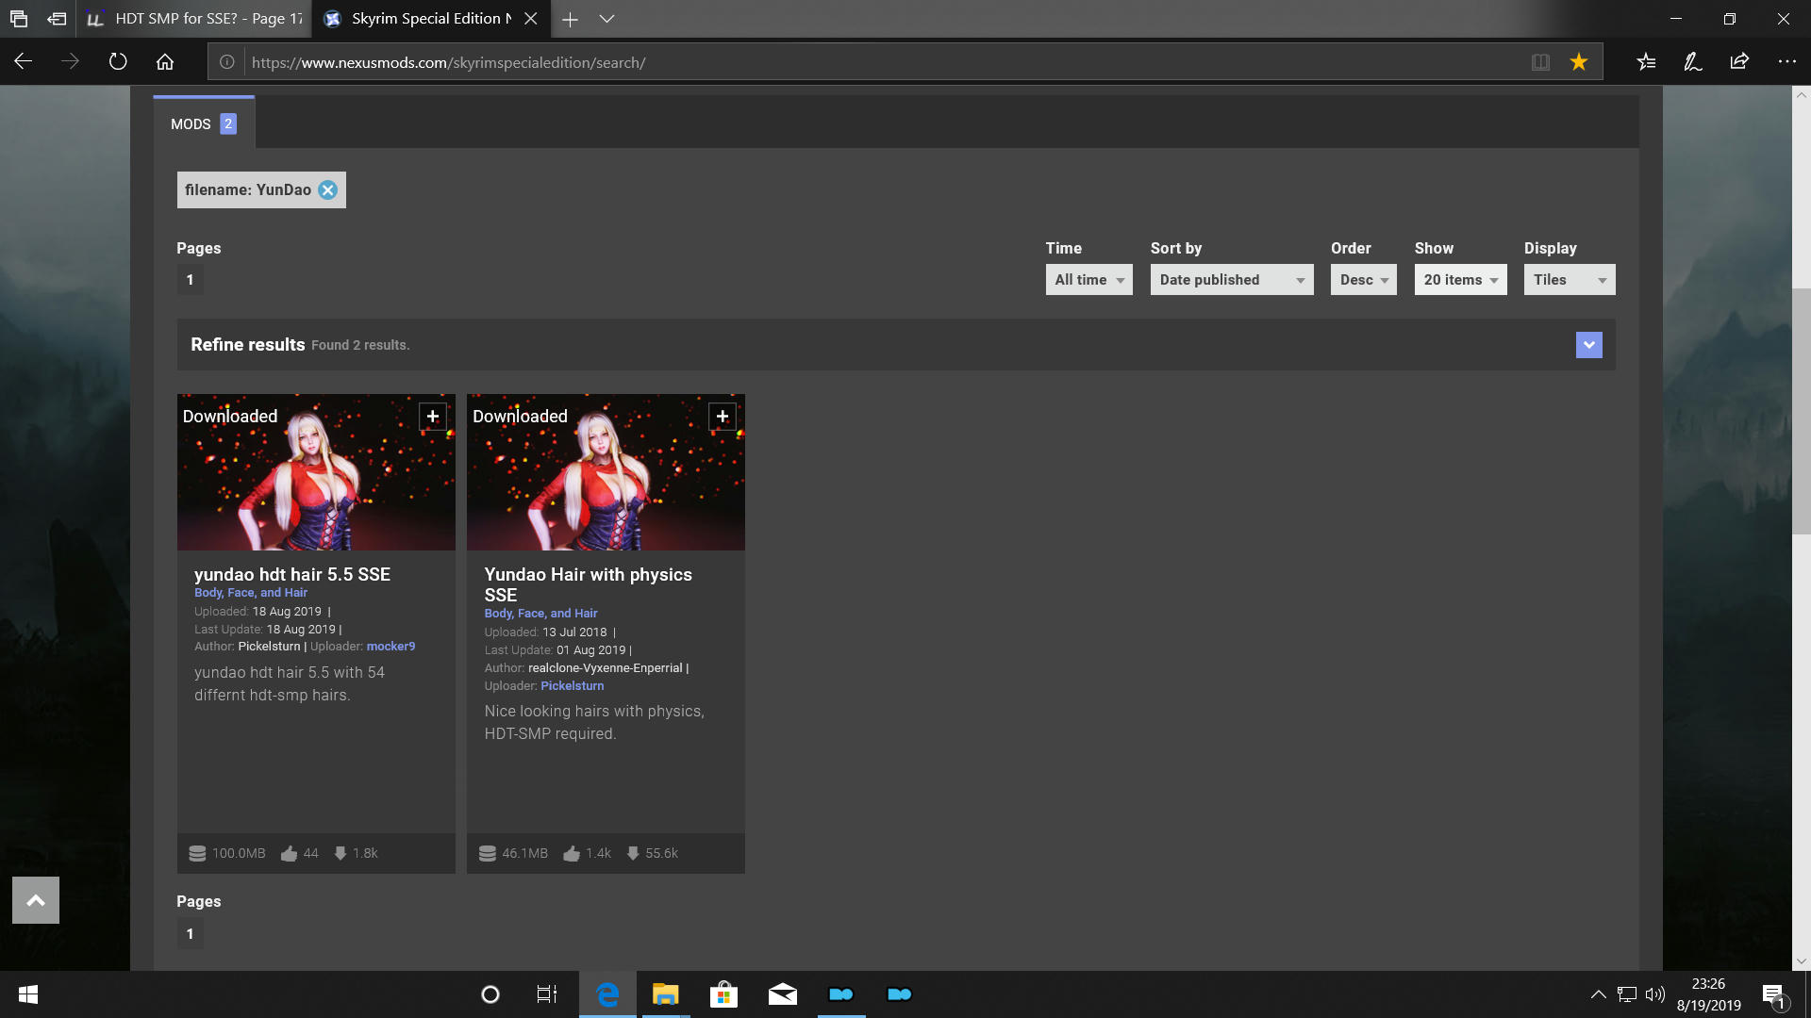Go to page 1 in top pagination
This screenshot has width=1811, height=1018.
pos(190,280)
